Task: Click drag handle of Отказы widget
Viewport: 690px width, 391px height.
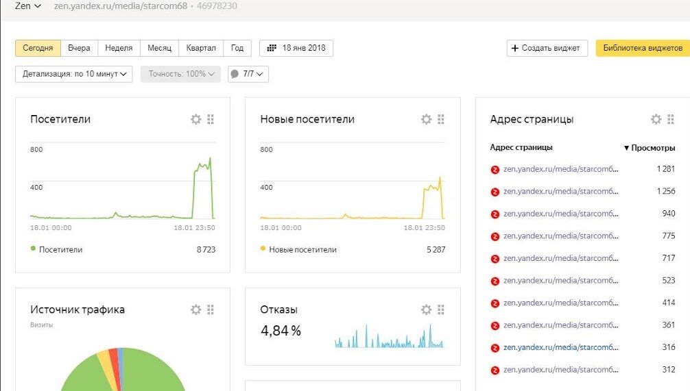Action: (441, 310)
